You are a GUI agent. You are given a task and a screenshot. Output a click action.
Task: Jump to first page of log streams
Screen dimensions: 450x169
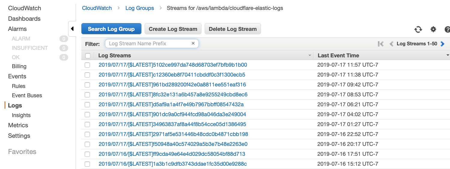coord(381,44)
